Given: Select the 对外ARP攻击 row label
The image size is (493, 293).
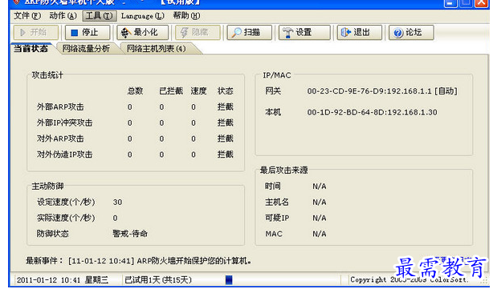Looking at the screenshot, I should pos(60,138).
